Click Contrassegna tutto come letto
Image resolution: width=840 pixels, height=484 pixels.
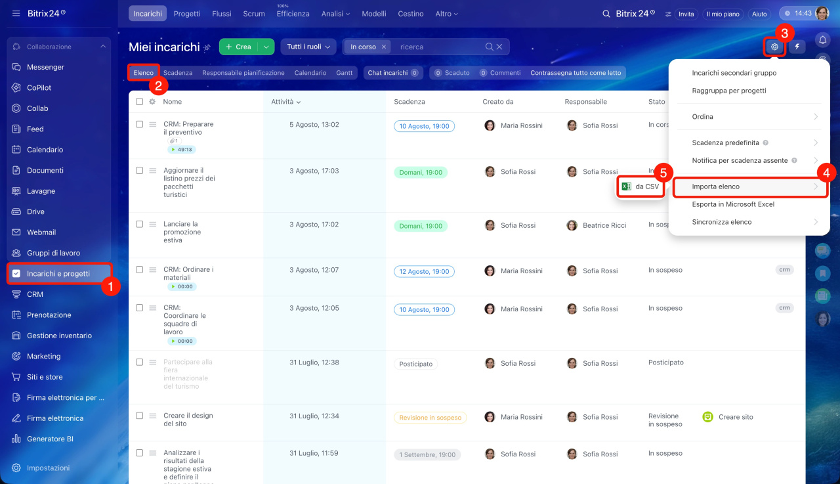[x=576, y=73]
